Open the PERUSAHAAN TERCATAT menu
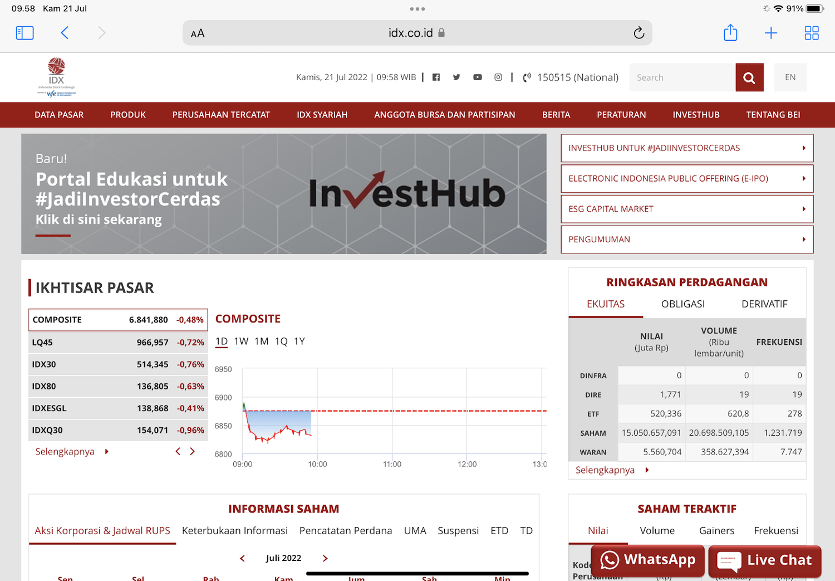This screenshot has width=835, height=581. coord(221,115)
